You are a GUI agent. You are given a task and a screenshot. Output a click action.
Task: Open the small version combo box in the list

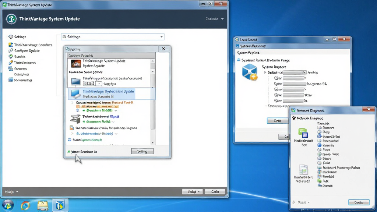click(x=92, y=84)
